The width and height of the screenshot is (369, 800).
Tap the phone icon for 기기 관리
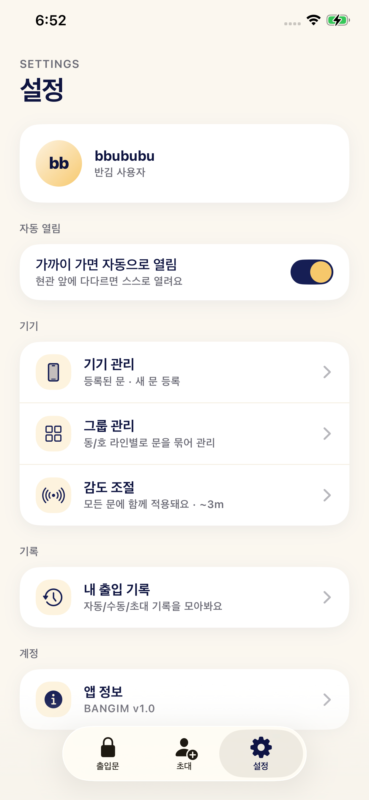click(x=53, y=372)
